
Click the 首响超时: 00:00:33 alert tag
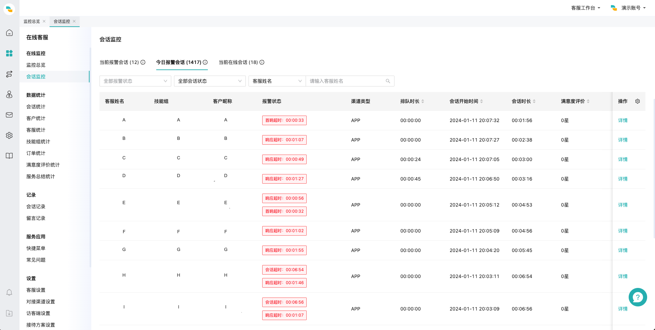pos(284,120)
